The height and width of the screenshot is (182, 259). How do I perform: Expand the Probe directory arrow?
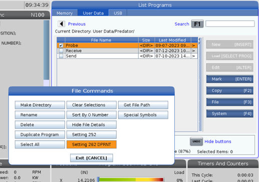(193, 46)
